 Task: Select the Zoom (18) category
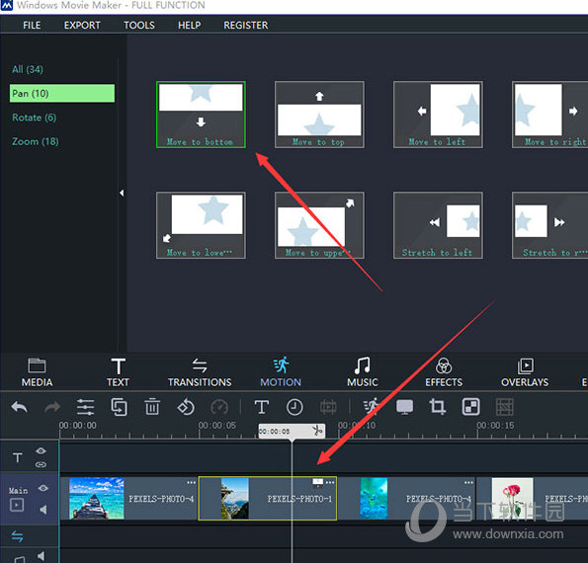[x=36, y=141]
